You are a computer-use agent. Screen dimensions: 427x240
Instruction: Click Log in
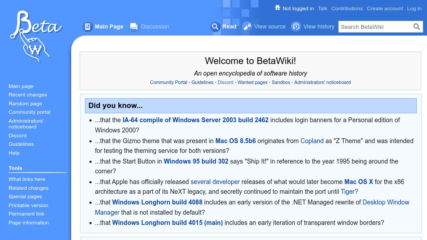pos(414,8)
